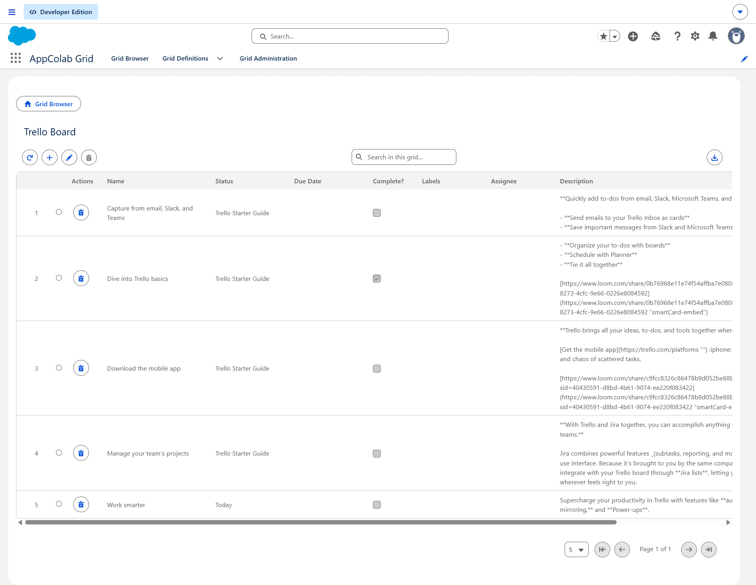Select radio for 'Download the mobile app'
Image resolution: width=756 pixels, height=585 pixels.
[x=59, y=368]
